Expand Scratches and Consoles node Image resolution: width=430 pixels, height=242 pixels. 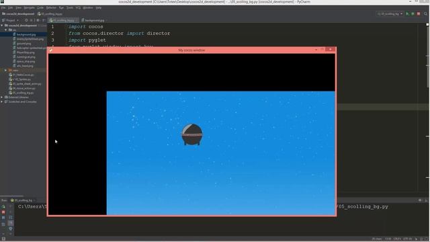click(x=2, y=102)
